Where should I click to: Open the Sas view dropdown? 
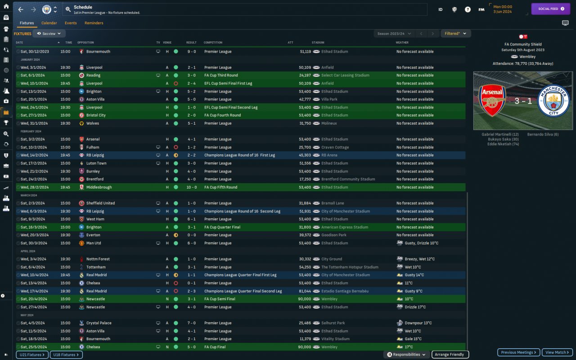(x=49, y=33)
